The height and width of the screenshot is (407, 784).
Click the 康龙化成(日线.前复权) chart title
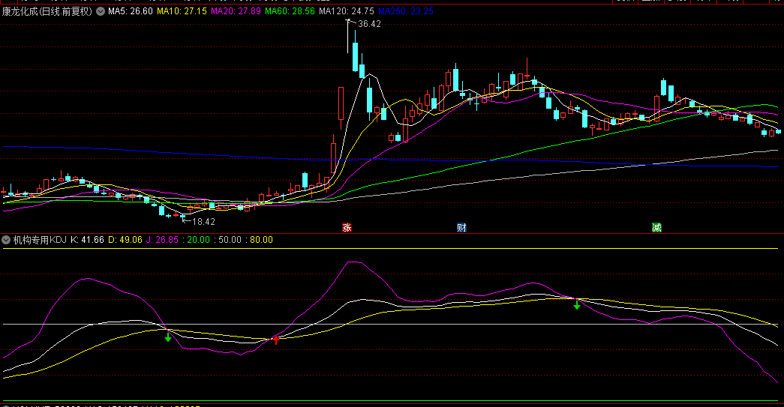[47, 11]
